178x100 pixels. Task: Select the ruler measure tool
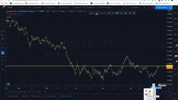(x=3, y=44)
